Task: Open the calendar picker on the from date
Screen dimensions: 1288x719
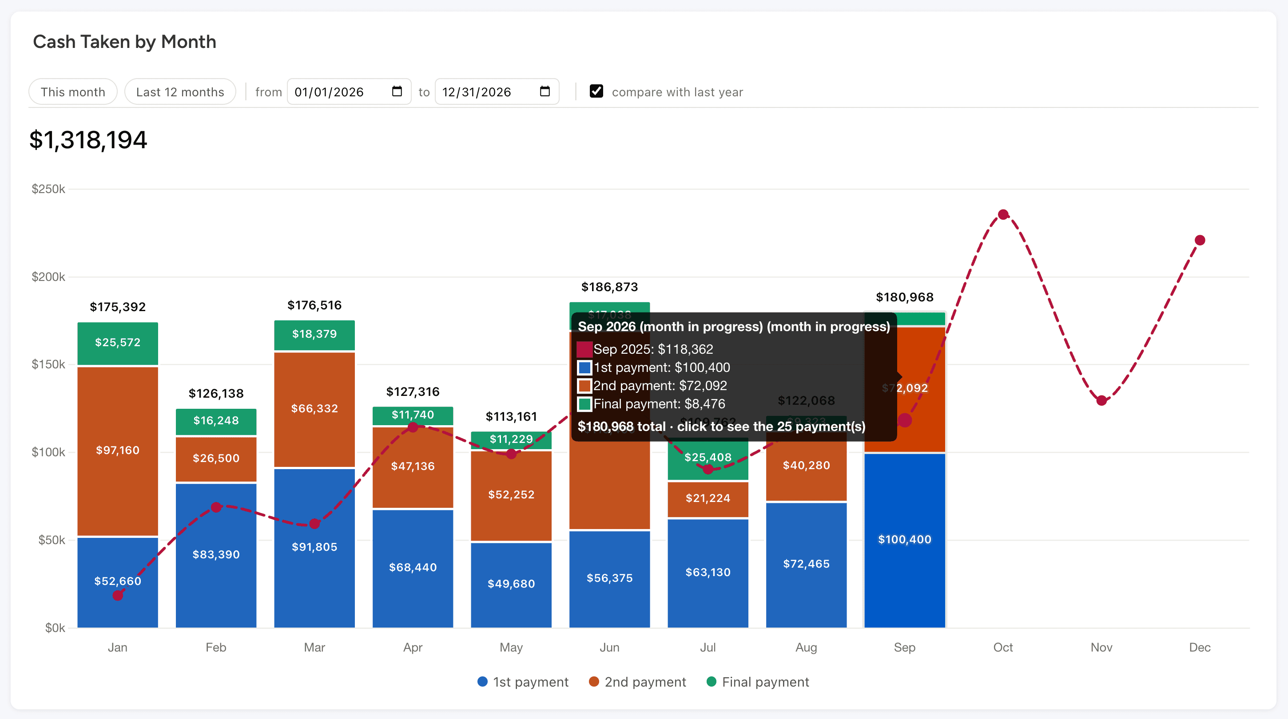Action: tap(397, 91)
